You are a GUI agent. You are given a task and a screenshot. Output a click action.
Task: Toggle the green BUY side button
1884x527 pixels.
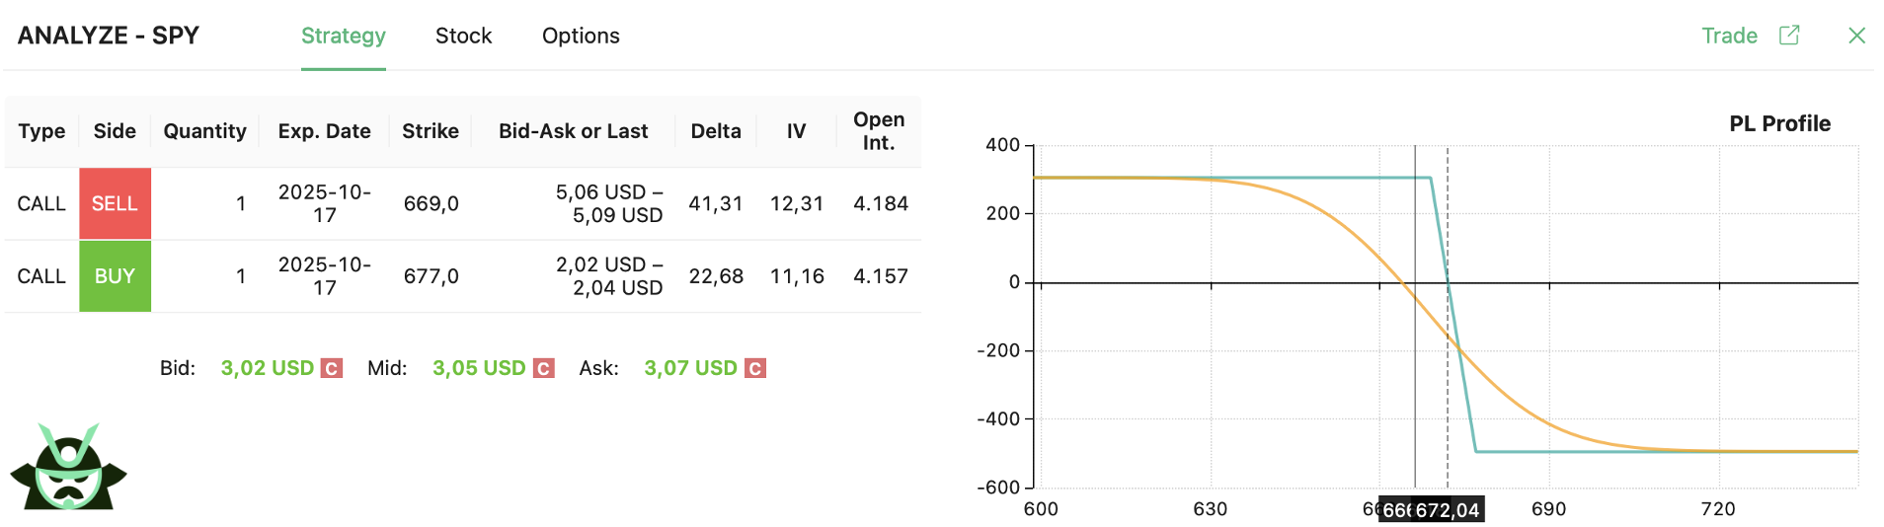pos(115,276)
